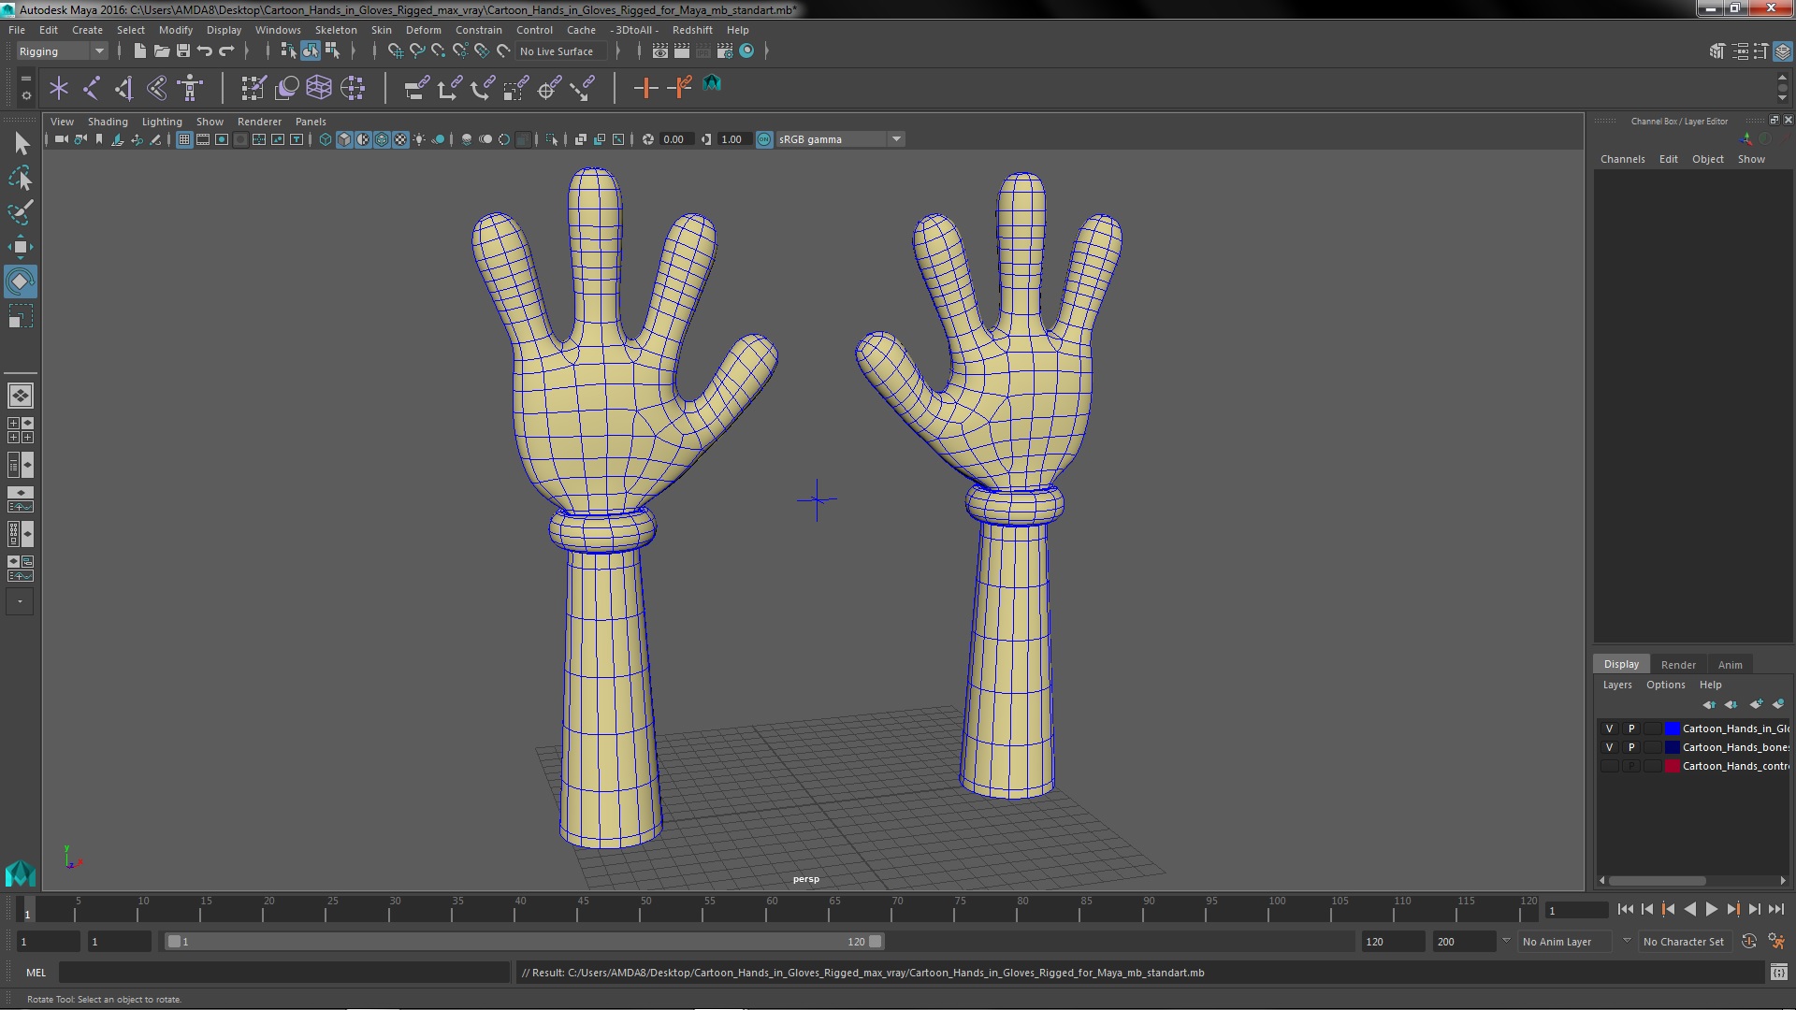Activate the Move tool

[21, 247]
